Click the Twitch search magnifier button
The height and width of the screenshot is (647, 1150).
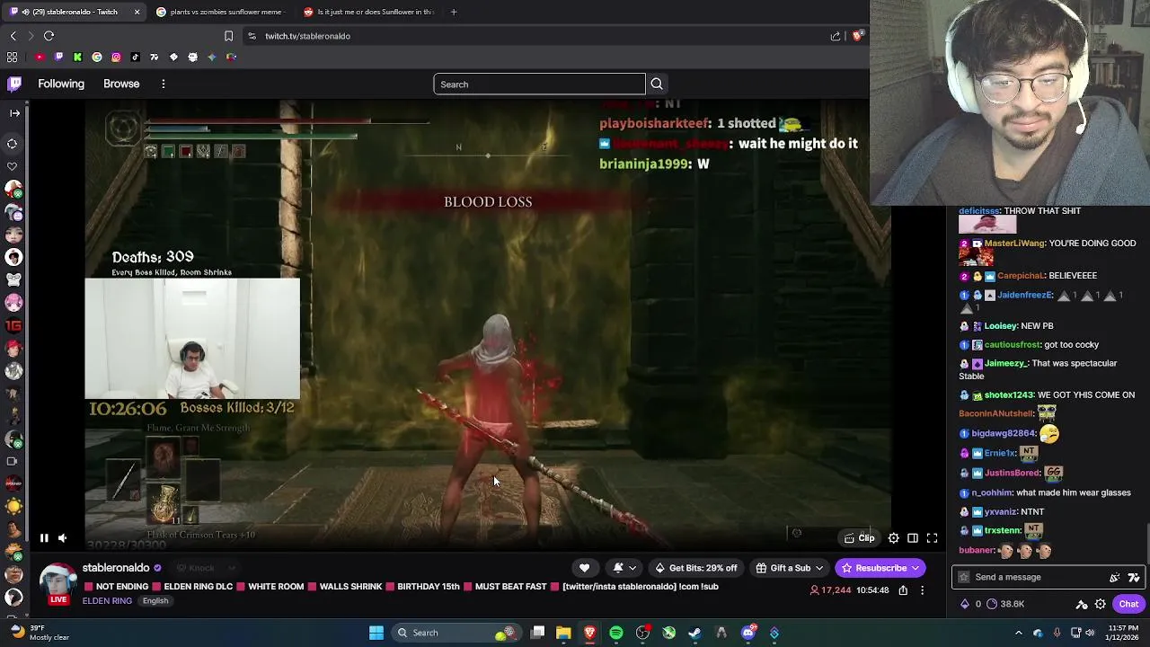(x=657, y=84)
